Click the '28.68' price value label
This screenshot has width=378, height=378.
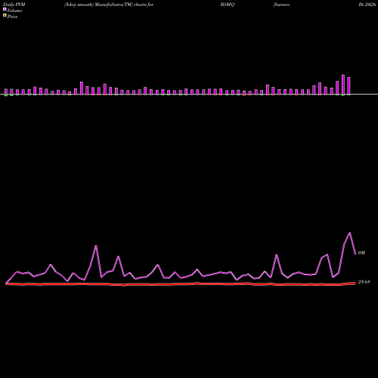pos(364,282)
